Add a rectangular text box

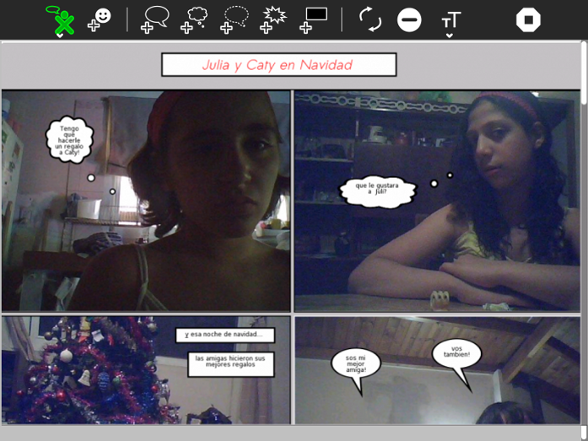point(314,19)
